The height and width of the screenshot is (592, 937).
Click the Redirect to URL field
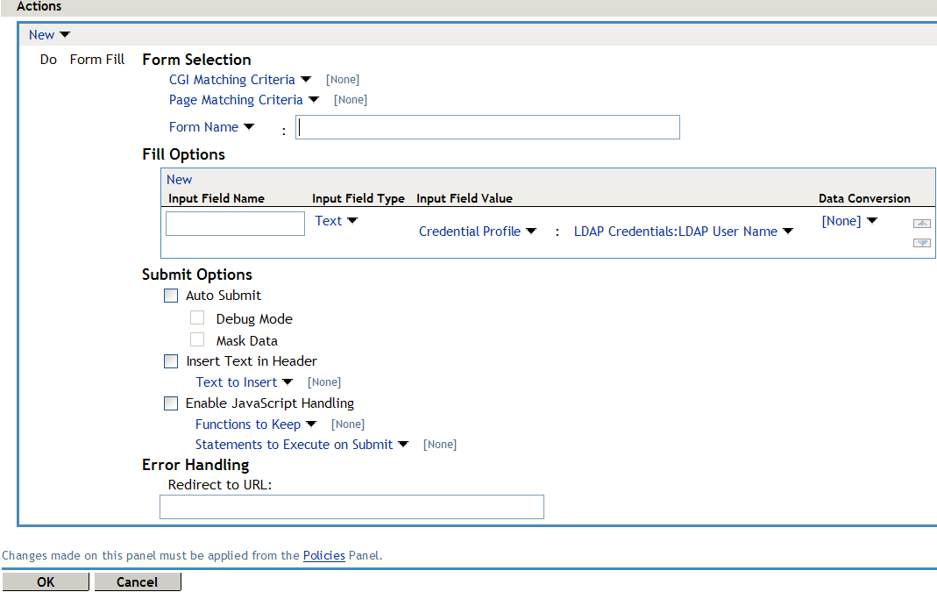pyautogui.click(x=351, y=506)
